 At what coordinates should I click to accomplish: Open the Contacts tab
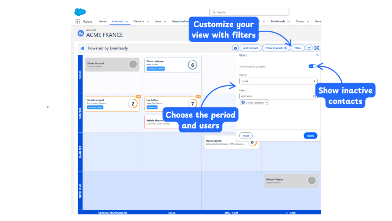coord(139,21)
